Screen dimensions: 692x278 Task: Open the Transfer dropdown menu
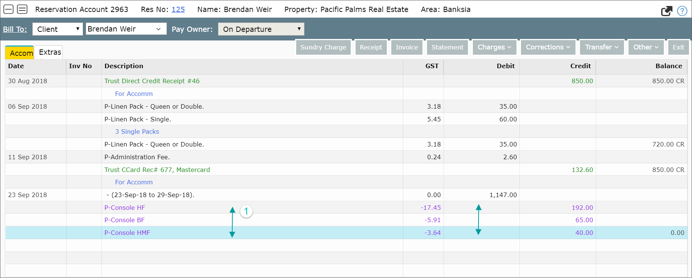(601, 47)
